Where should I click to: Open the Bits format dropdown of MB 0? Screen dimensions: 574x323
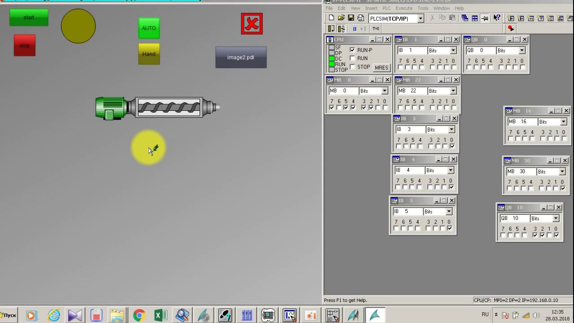click(384, 91)
